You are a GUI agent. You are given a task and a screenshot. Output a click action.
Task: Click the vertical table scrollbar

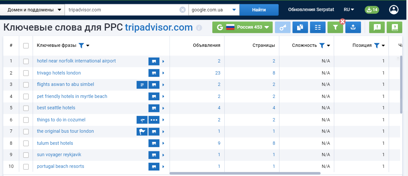[x=401, y=85]
